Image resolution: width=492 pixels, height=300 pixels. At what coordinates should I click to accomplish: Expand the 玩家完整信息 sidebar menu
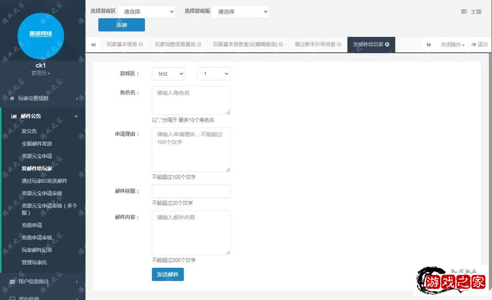tap(43, 98)
